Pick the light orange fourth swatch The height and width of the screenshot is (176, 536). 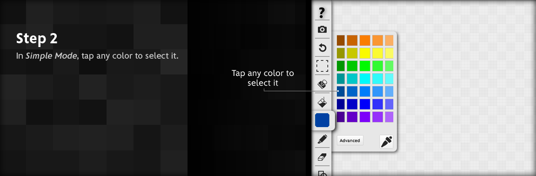(x=377, y=41)
